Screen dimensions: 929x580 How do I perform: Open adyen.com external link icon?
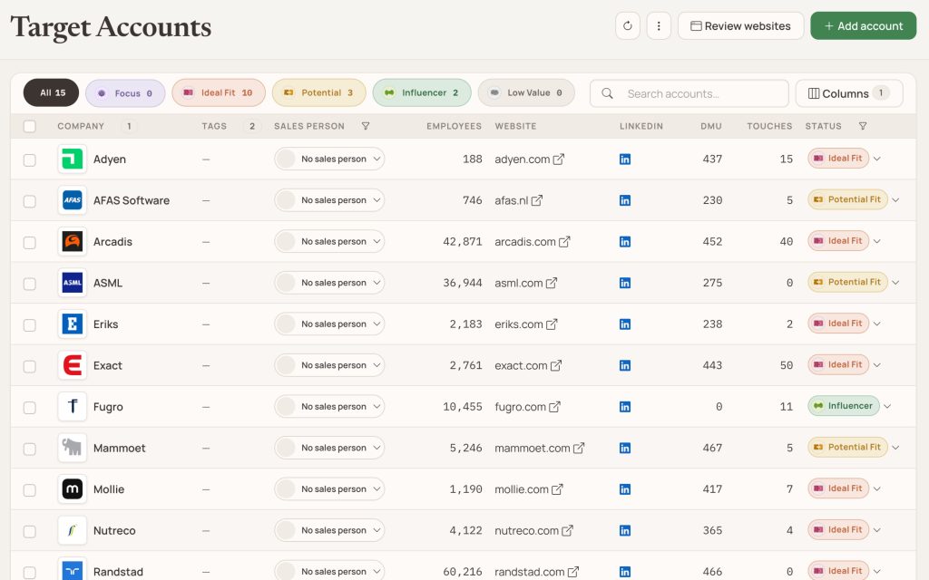(559, 159)
